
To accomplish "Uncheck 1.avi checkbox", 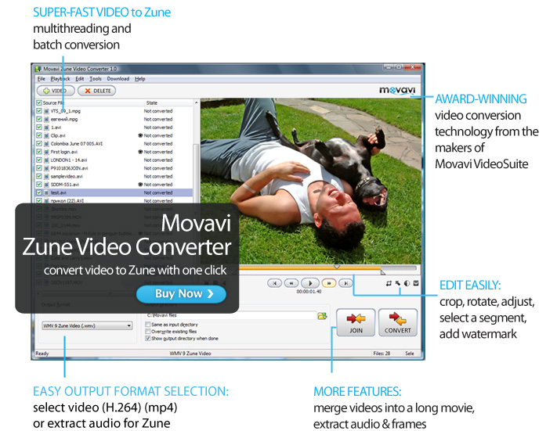I will 39,128.
